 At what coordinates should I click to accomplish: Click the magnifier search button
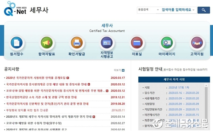click(203, 10)
